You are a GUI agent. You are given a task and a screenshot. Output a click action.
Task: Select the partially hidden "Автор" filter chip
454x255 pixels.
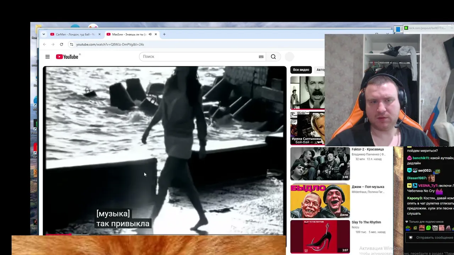tap(320, 70)
